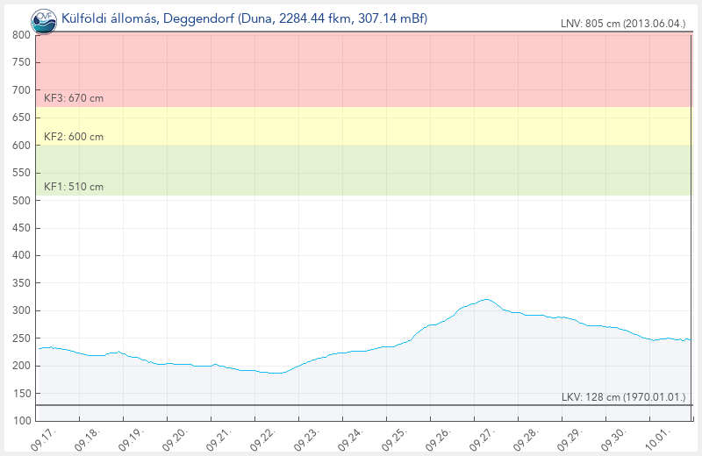Screen dimensions: 702x456
Task: Click the 09.17. date tick label
Action: pos(42,438)
